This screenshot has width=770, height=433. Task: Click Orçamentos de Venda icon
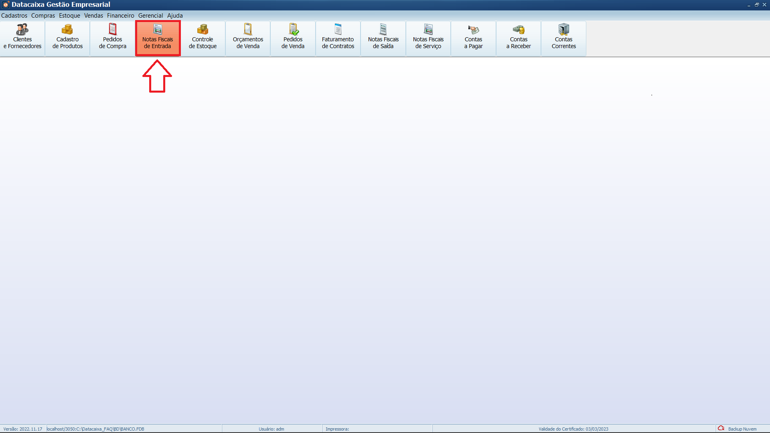click(x=248, y=38)
